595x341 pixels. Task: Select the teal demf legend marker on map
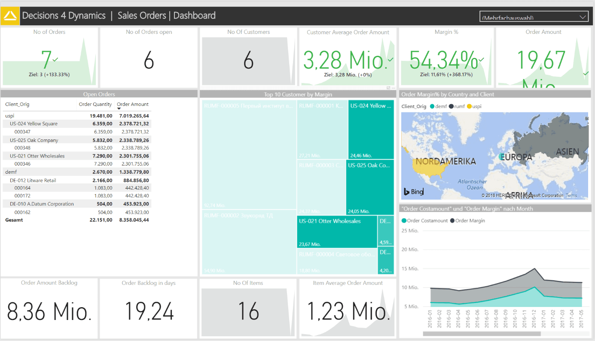coord(432,106)
